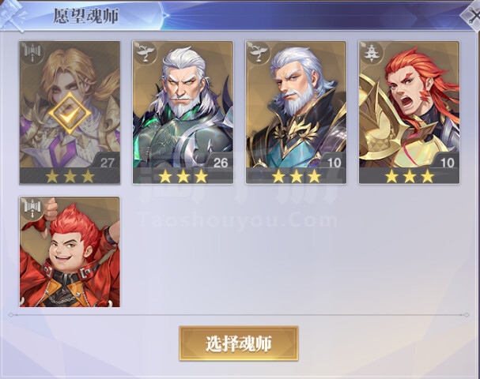Select the blue-robed bearded elder card
The width and height of the screenshot is (480, 379).
pos(296,112)
